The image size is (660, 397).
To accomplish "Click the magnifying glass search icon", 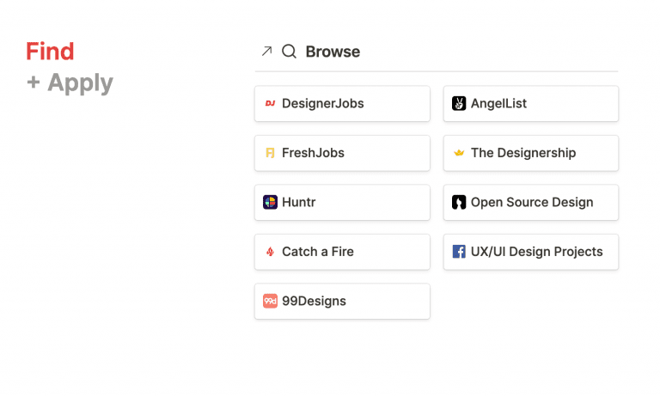I will (x=289, y=52).
